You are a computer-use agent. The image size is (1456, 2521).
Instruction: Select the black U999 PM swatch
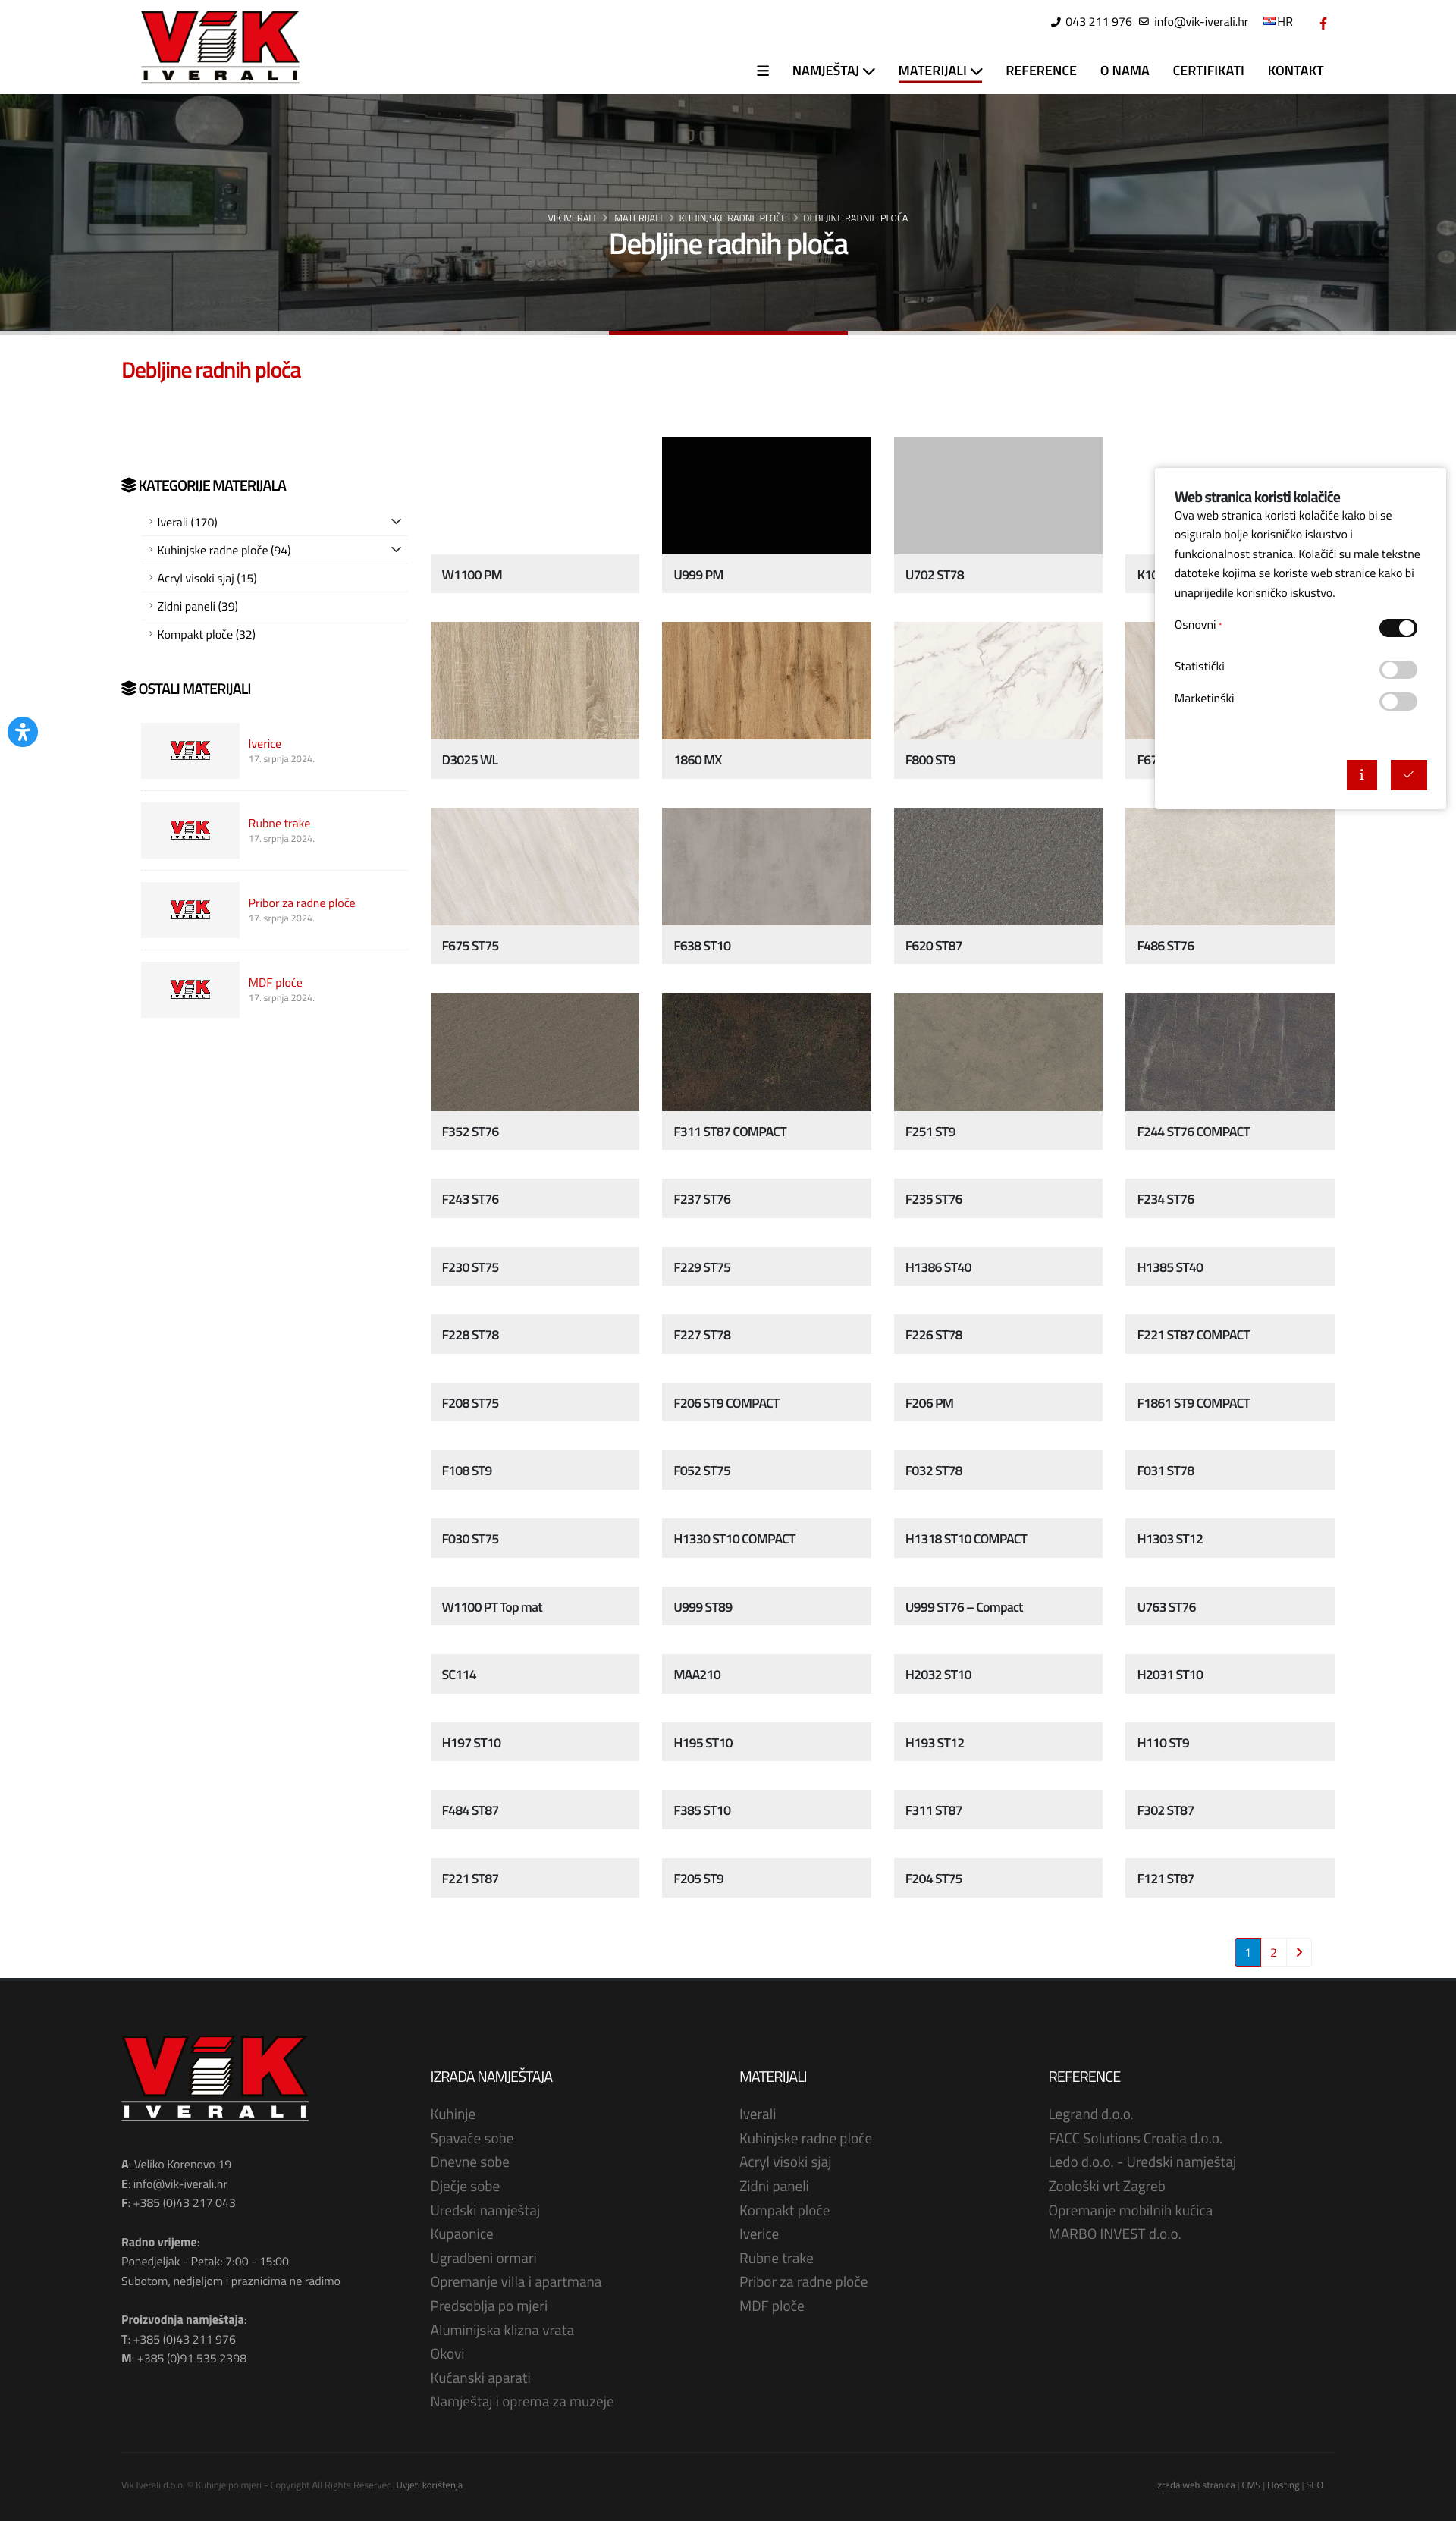[766, 496]
